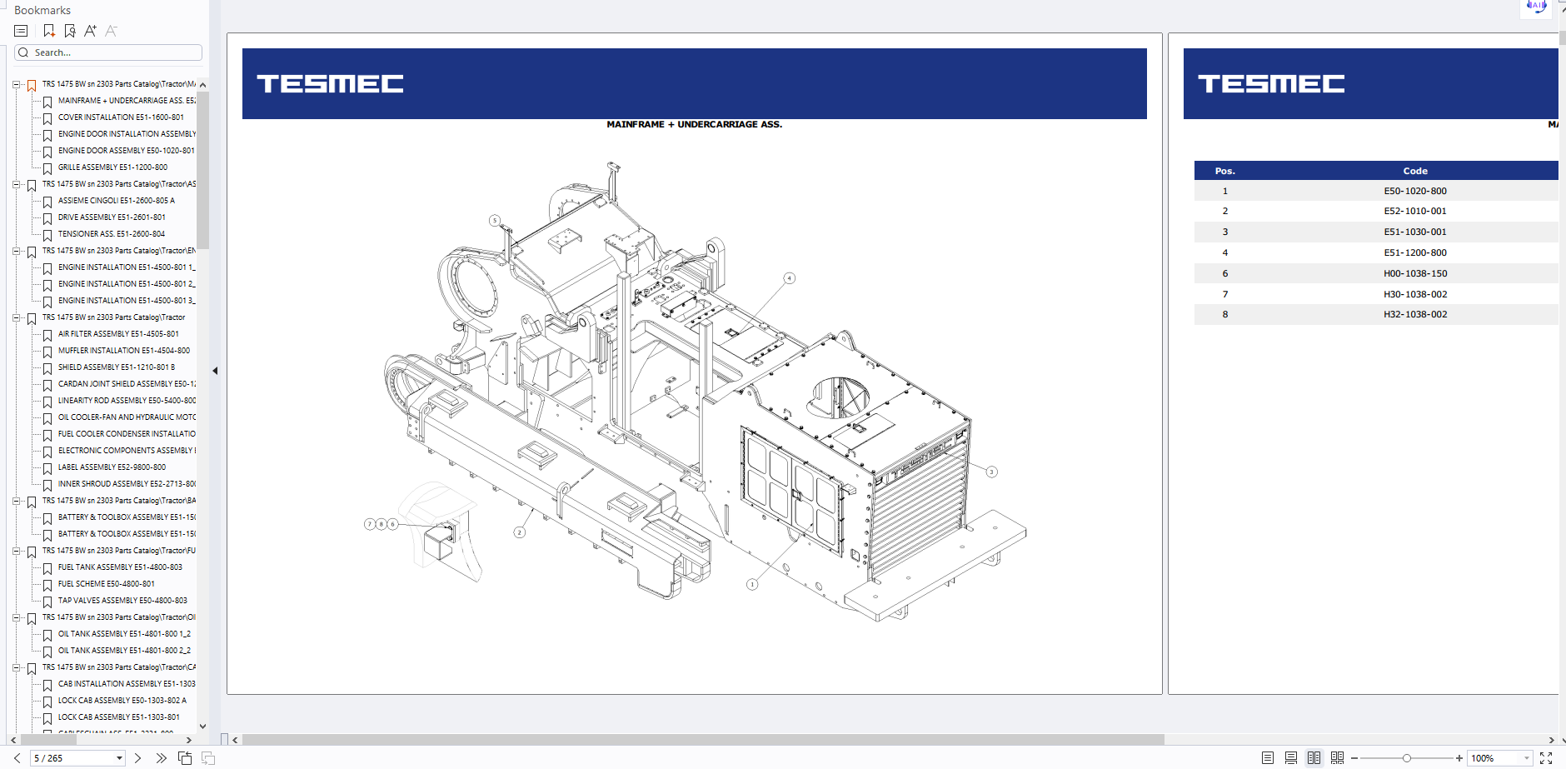
Task: Open SHIELD ASSEMBLY E51-1210-801 B bookmark
Action: (x=117, y=367)
